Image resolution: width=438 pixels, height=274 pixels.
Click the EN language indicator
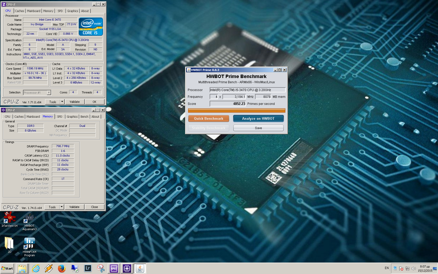pos(387,268)
